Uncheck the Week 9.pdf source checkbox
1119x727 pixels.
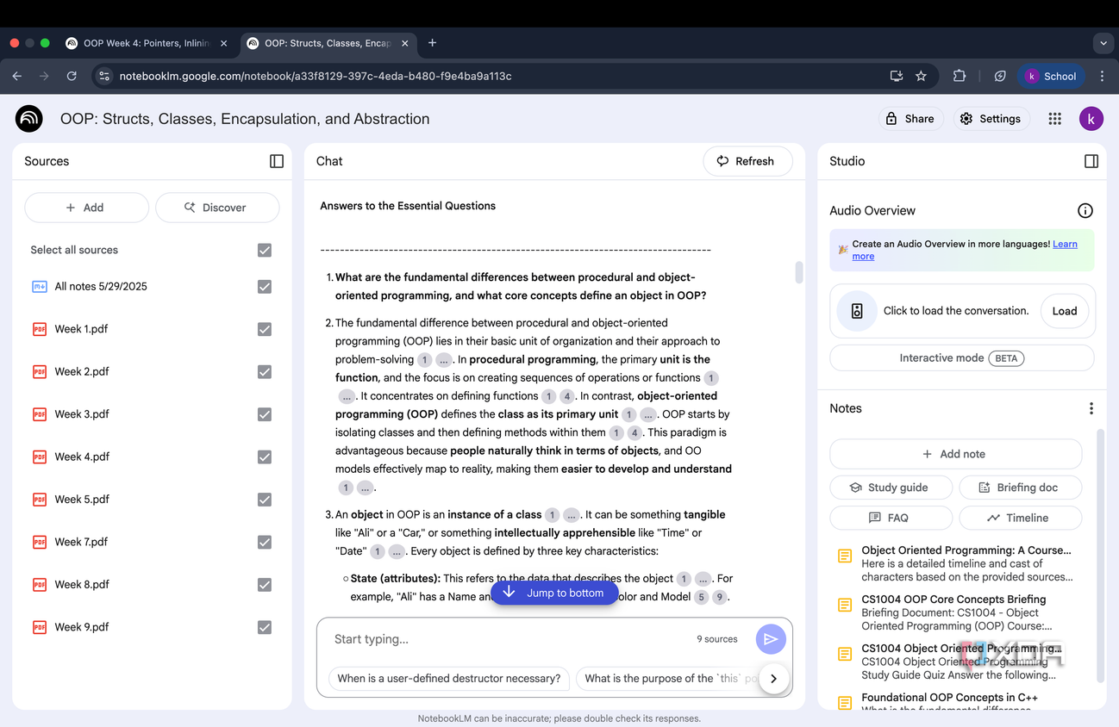point(265,627)
